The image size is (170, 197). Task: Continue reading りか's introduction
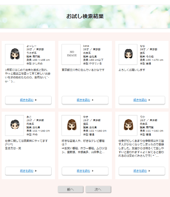point(140,171)
